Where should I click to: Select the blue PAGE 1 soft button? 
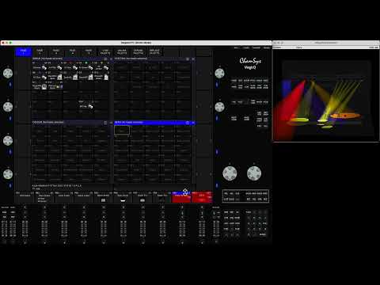tap(24, 51)
